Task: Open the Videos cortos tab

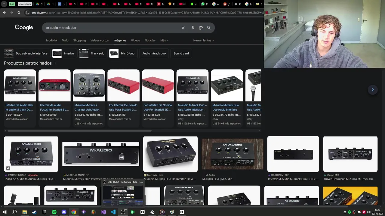Action: [x=100, y=40]
